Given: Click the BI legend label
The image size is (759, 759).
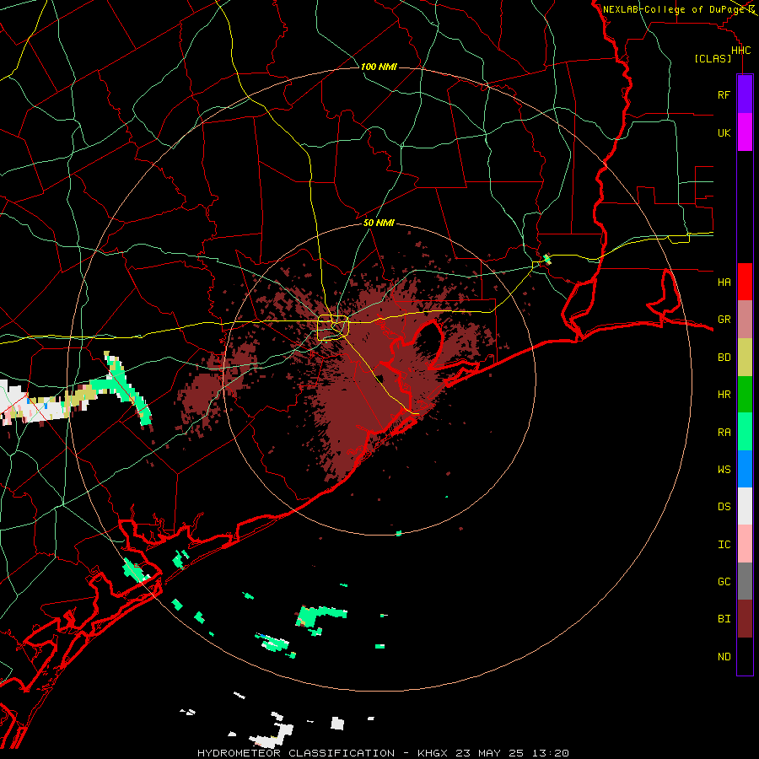Looking at the screenshot, I should click(x=724, y=619).
